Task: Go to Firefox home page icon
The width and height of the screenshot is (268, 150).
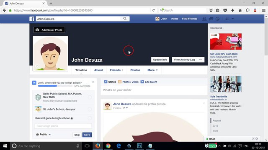Action: [240, 10]
